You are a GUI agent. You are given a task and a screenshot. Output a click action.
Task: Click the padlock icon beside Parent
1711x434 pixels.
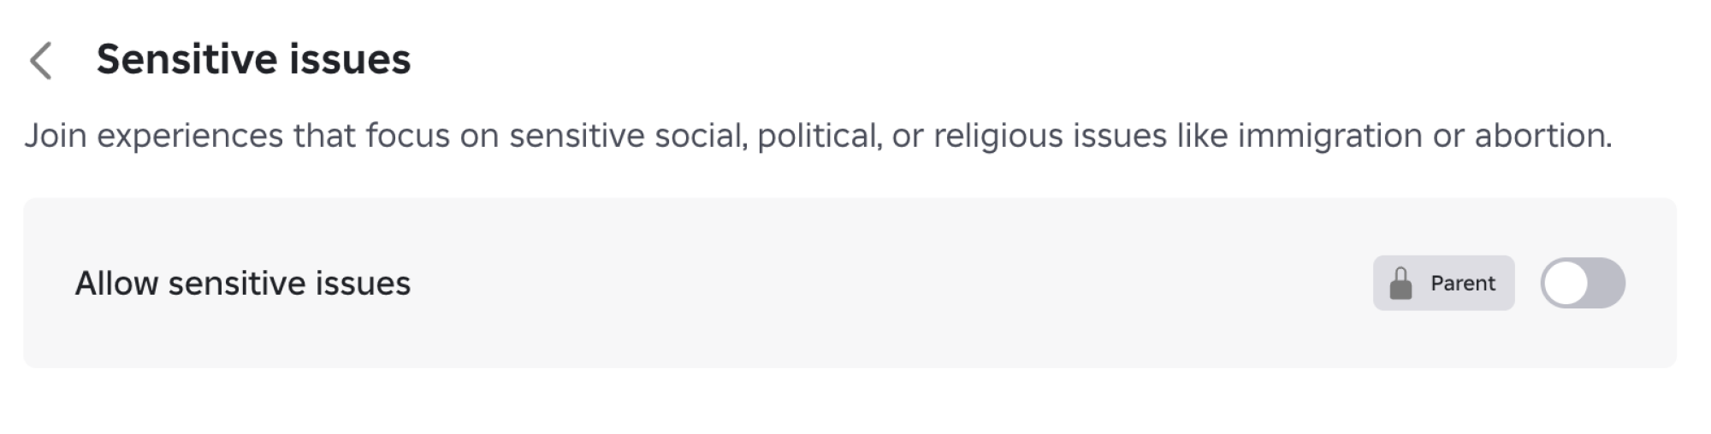click(x=1400, y=284)
